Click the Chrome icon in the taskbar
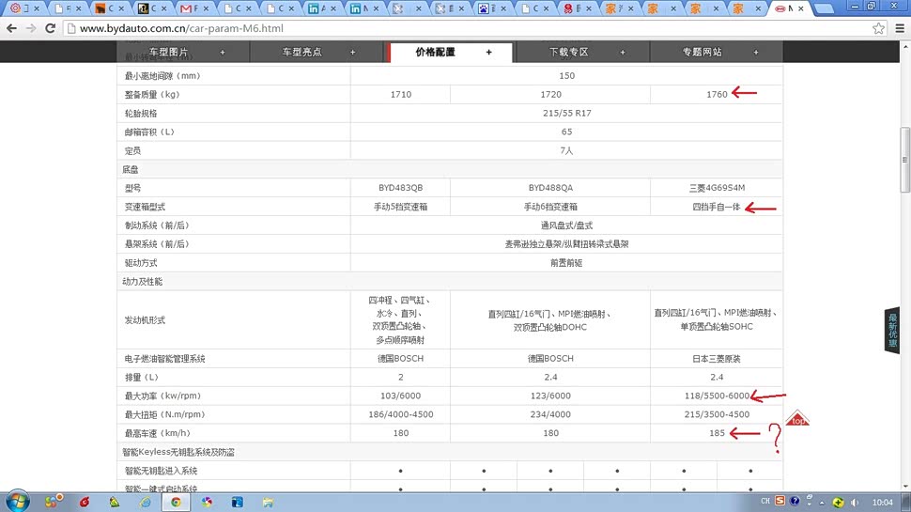This screenshot has width=911, height=512. tap(176, 502)
